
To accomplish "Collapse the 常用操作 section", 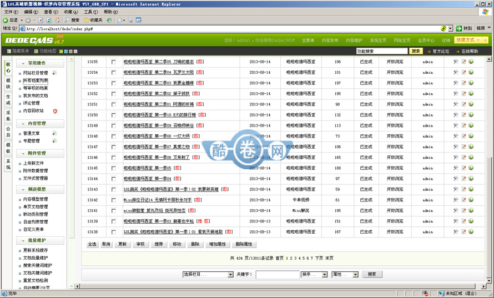I will 40,63.
